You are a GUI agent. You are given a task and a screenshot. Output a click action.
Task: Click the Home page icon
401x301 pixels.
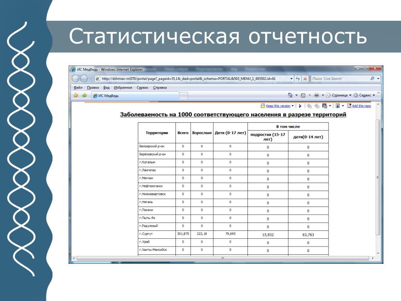290,95
